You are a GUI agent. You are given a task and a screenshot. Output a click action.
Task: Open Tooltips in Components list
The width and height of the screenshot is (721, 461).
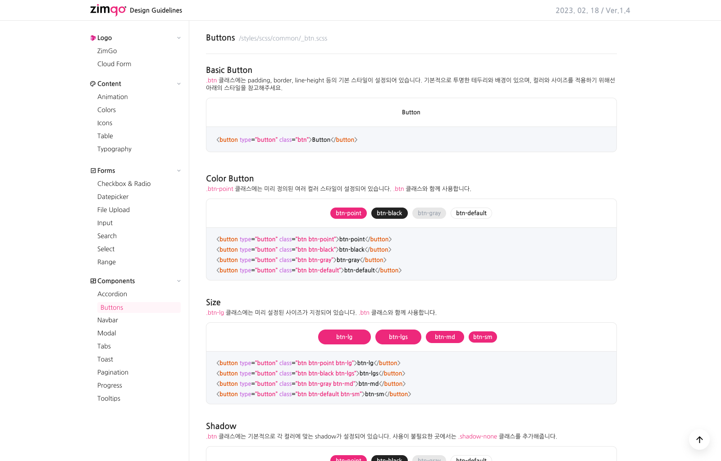pyautogui.click(x=109, y=398)
